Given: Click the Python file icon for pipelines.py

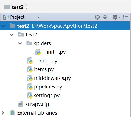Looking at the screenshot, I should (30, 87).
